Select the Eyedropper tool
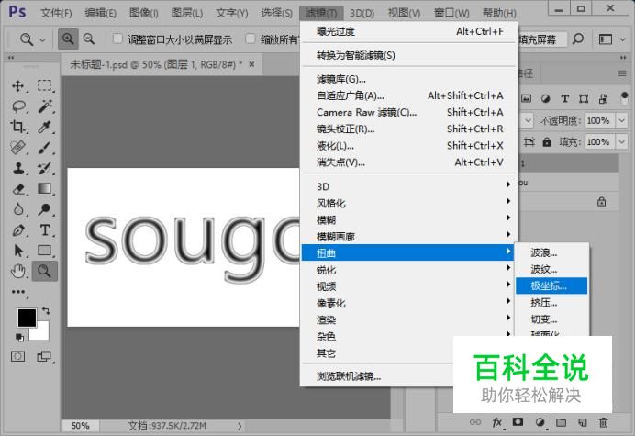Screen dimensions: 635x436 click(45, 127)
